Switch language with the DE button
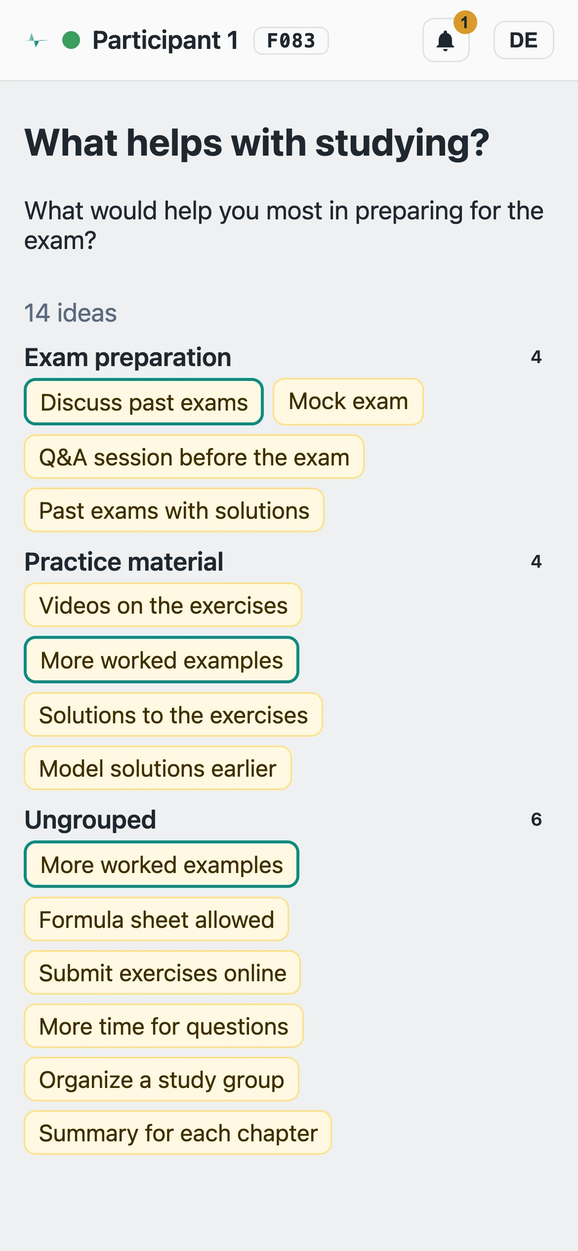The height and width of the screenshot is (1251, 578). pos(524,40)
